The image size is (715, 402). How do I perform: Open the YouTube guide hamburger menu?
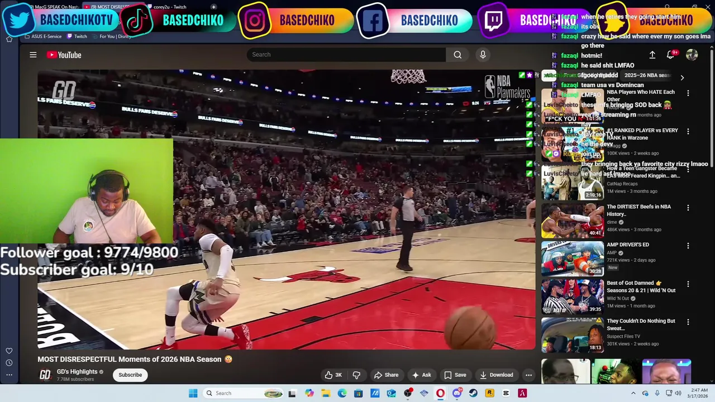[33, 55]
